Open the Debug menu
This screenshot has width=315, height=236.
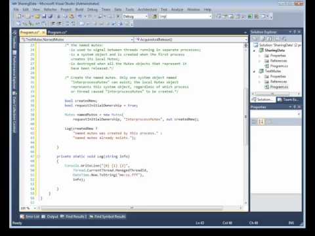(93, 9)
